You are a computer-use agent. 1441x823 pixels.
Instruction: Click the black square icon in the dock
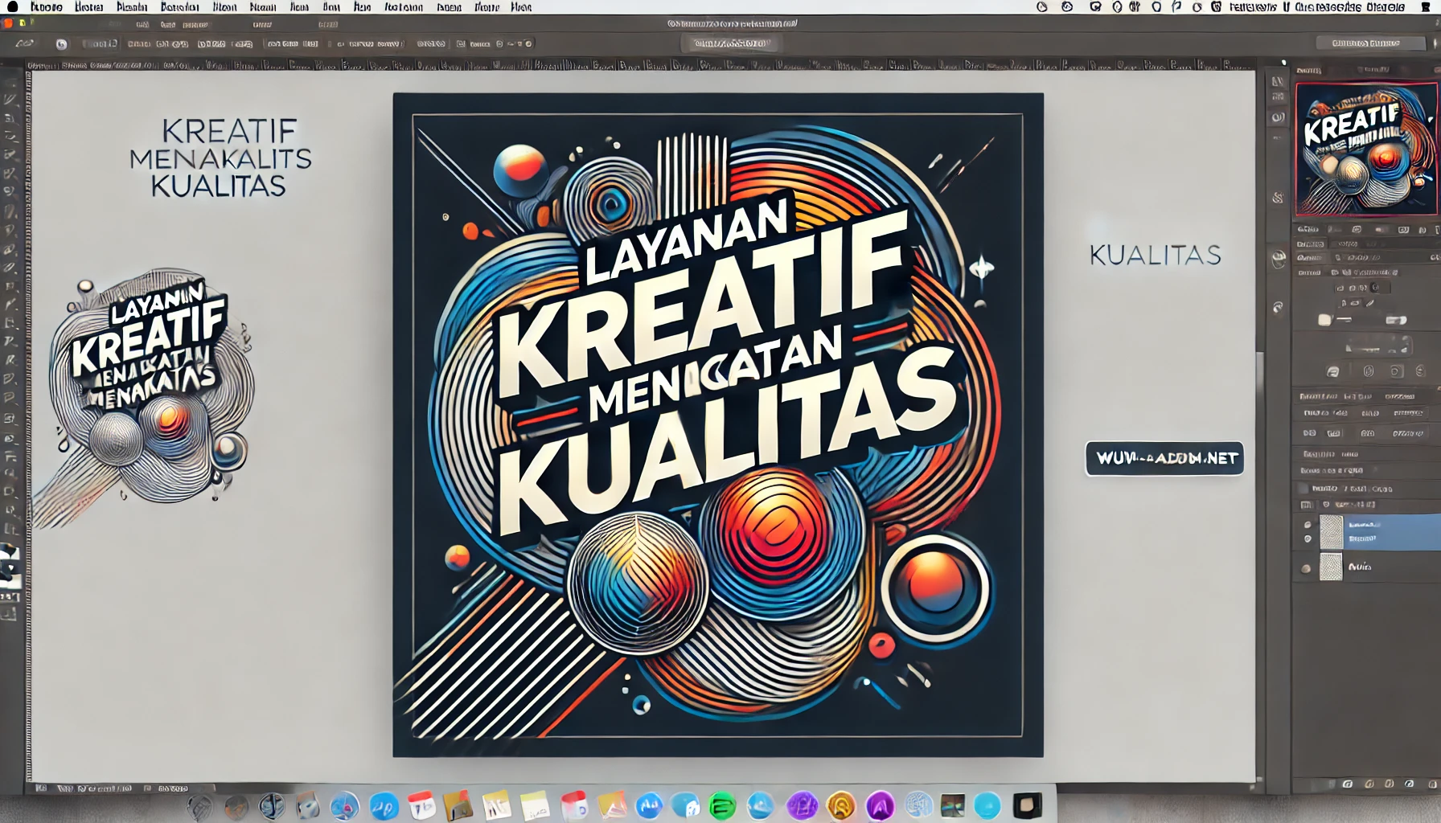pyautogui.click(x=1027, y=805)
